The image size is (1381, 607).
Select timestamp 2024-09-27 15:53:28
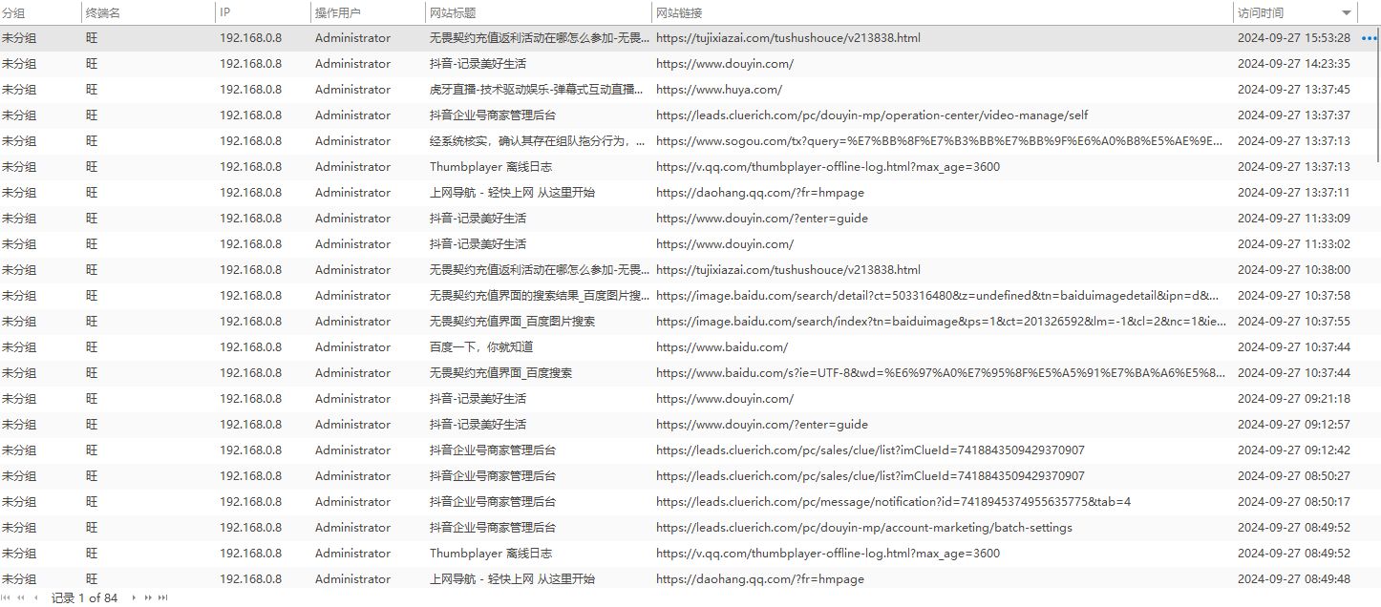click(x=1294, y=38)
